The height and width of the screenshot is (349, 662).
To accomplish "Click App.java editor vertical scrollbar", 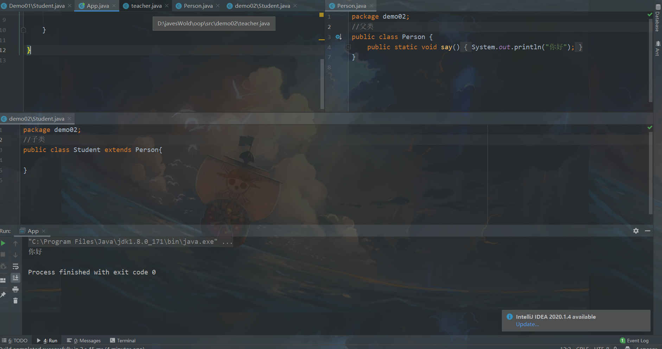I will tap(322, 84).
